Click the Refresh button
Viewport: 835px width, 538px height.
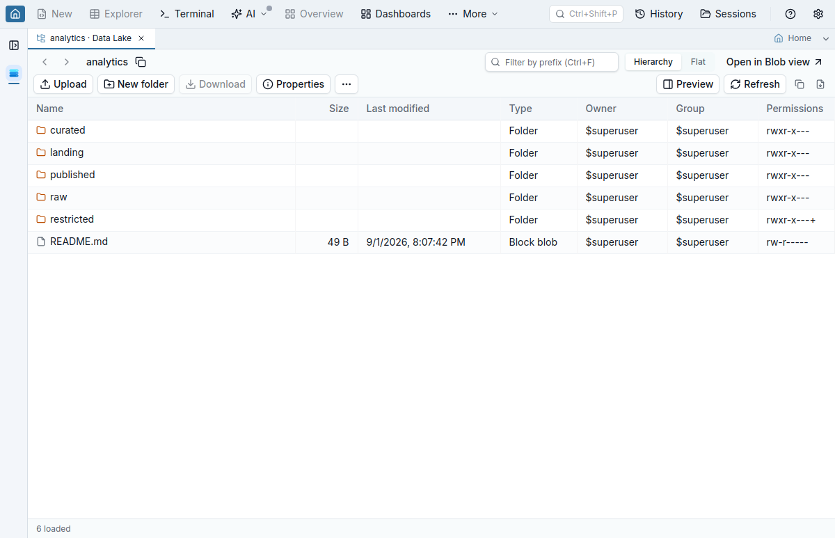pos(755,84)
